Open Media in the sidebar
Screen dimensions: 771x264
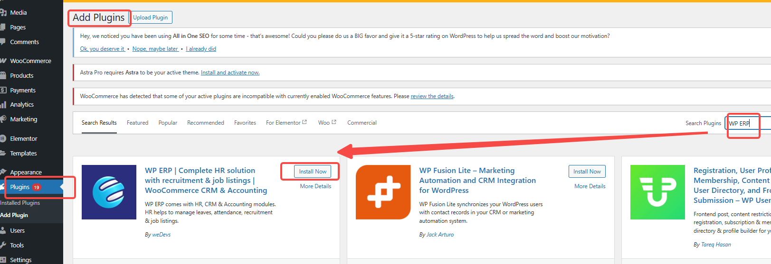point(19,13)
